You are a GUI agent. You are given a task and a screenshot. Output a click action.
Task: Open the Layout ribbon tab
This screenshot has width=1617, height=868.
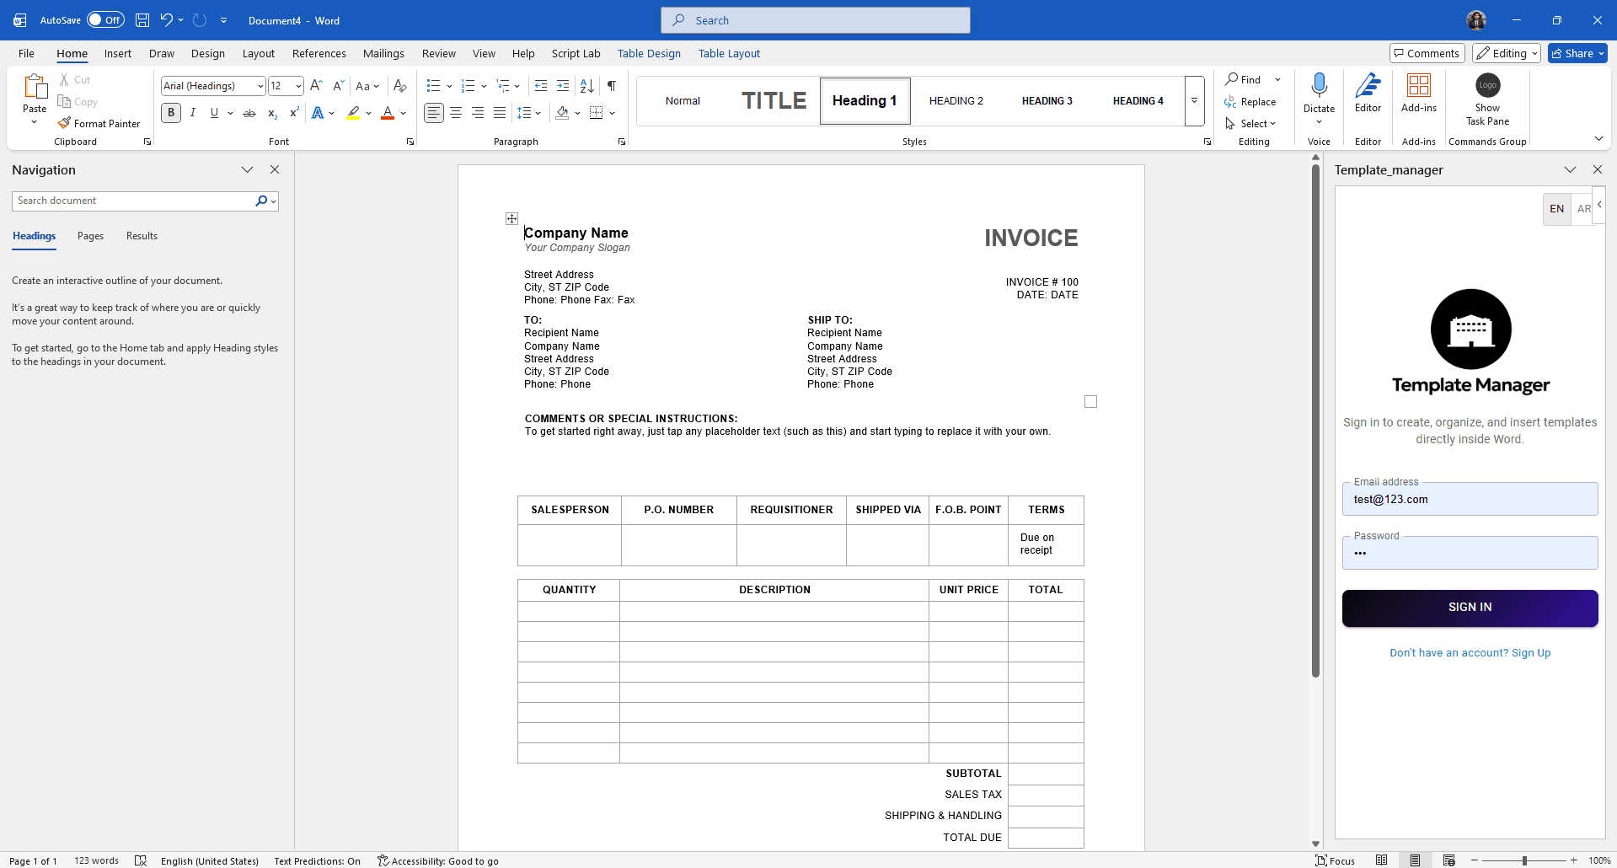pyautogui.click(x=259, y=53)
